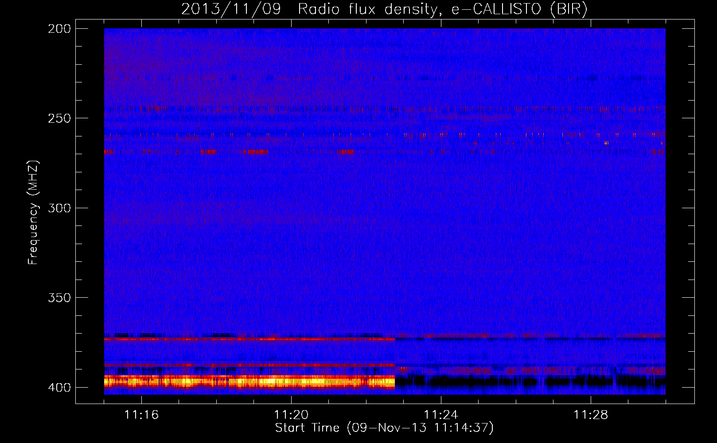The height and width of the screenshot is (443, 717).
Task: Click the black band near 400 MHz after 11:23
Action: (x=530, y=381)
